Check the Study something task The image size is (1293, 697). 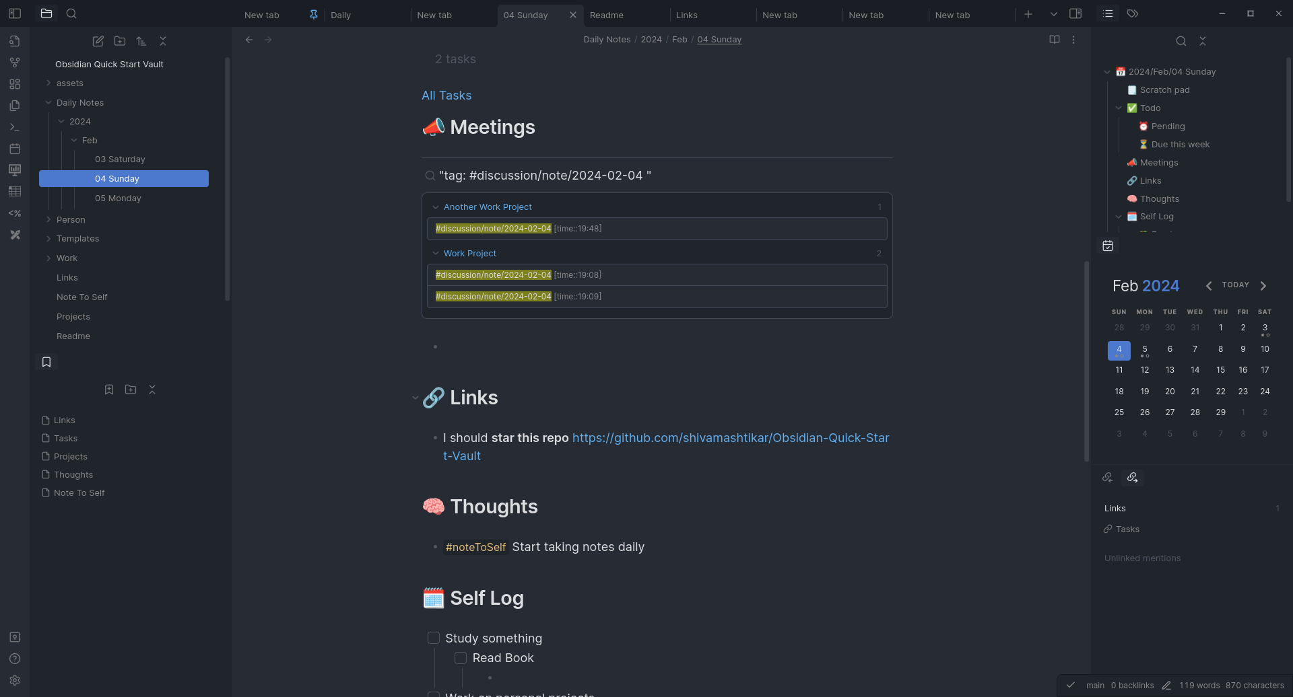434,638
